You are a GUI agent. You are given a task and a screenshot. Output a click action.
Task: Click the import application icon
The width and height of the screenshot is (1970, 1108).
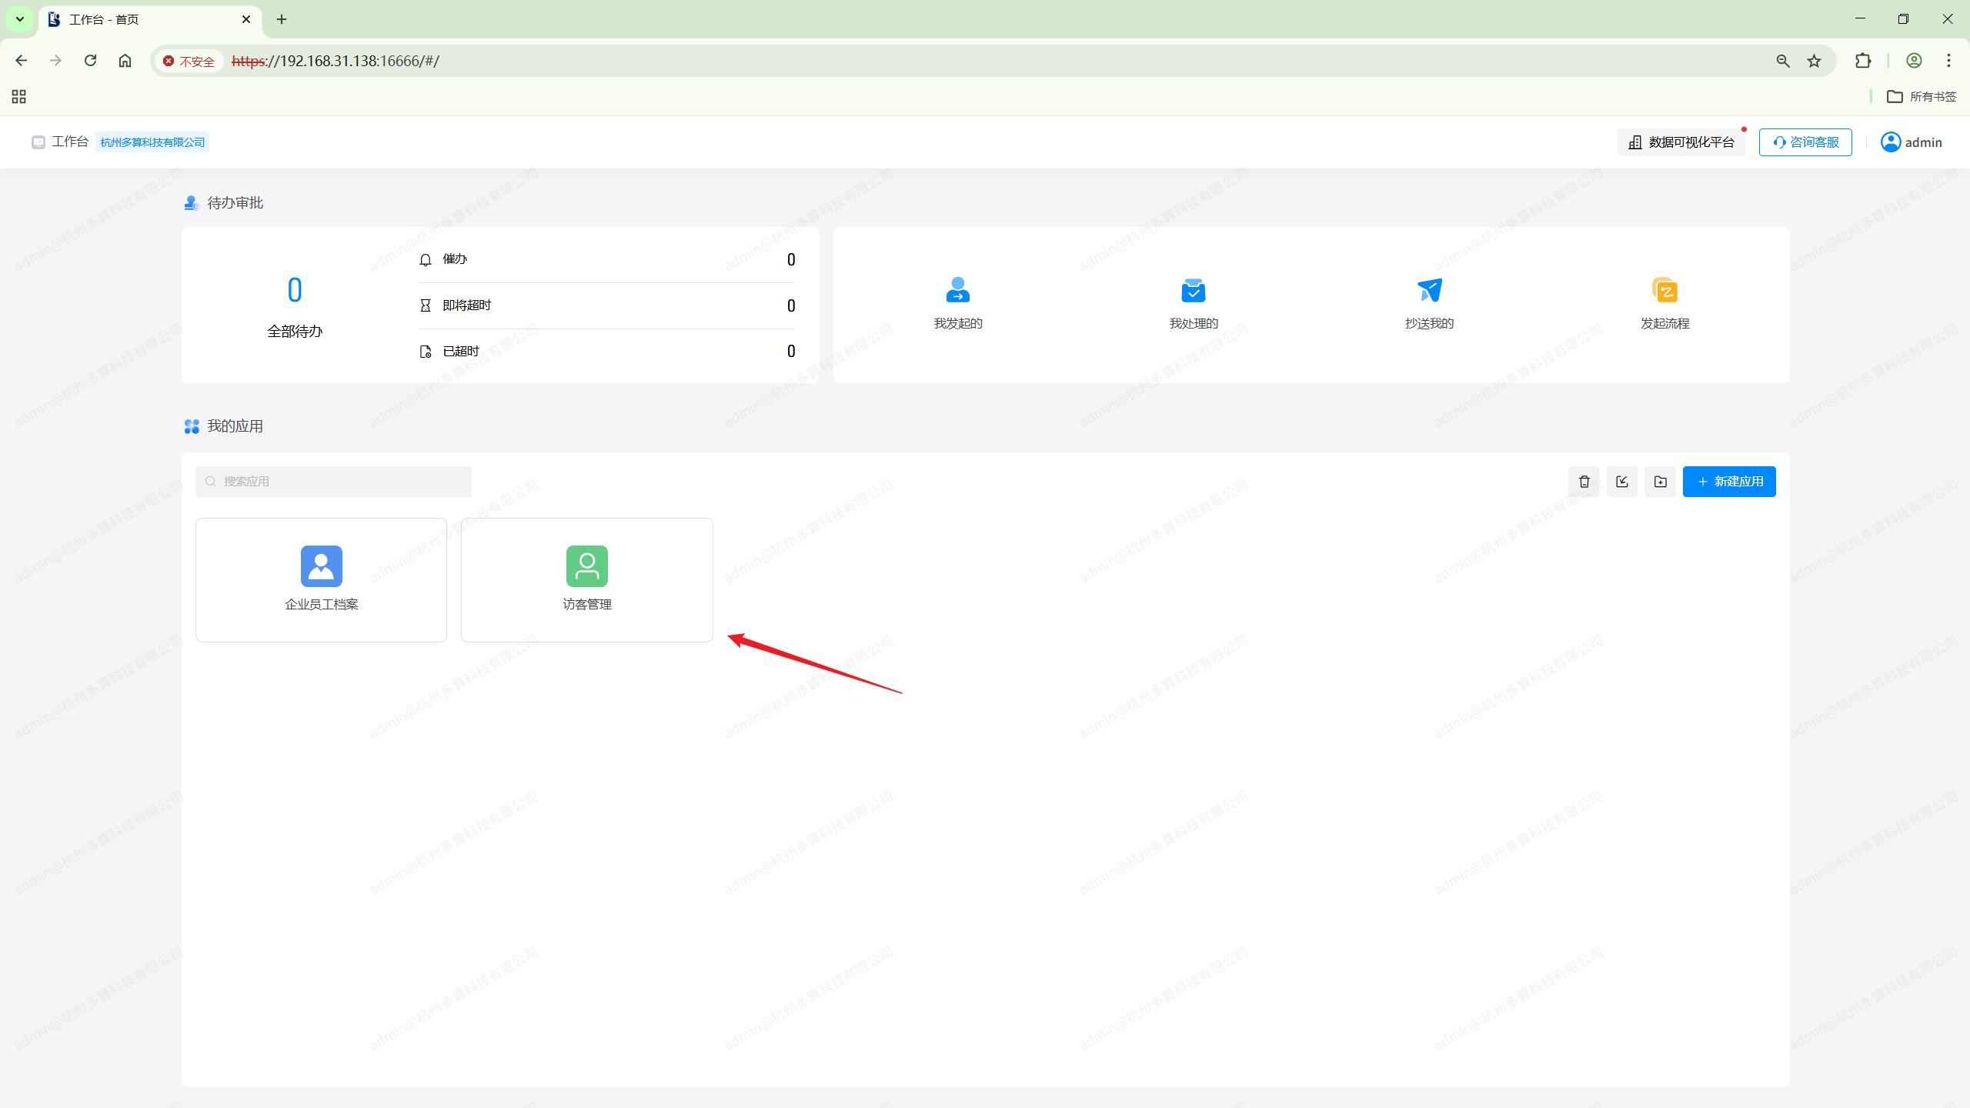[1622, 482]
